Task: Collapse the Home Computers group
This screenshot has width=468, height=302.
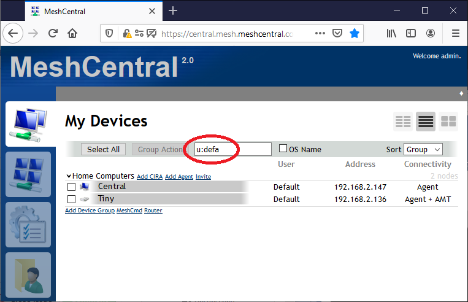Action: [x=69, y=176]
